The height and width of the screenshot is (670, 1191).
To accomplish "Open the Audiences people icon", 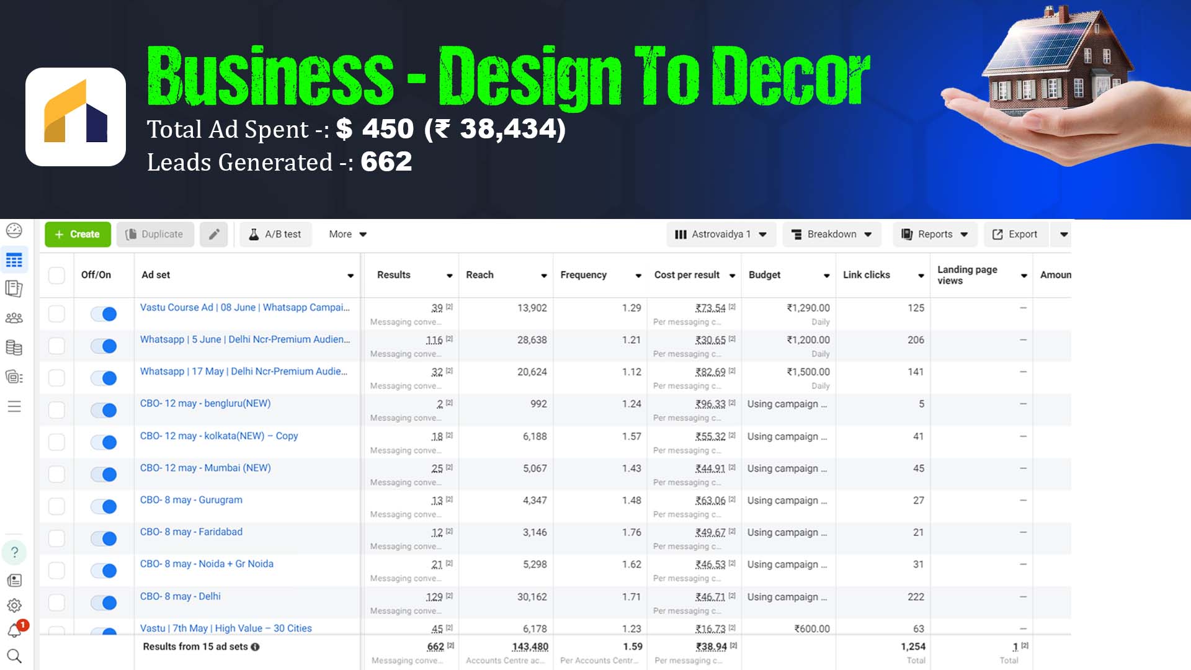I will [14, 318].
